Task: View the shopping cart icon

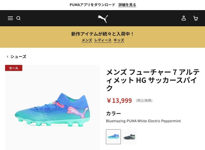Action: pyautogui.click(x=196, y=18)
